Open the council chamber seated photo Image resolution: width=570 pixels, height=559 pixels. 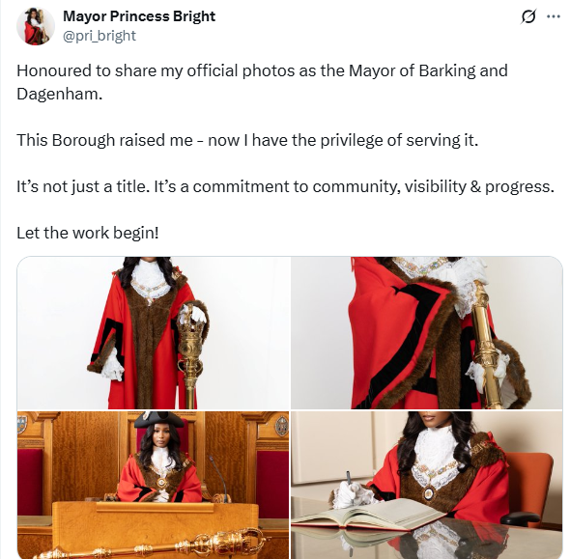153,485
